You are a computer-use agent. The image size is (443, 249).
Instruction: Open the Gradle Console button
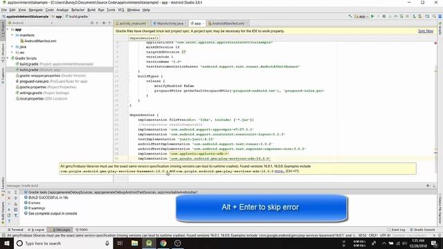(422, 230)
